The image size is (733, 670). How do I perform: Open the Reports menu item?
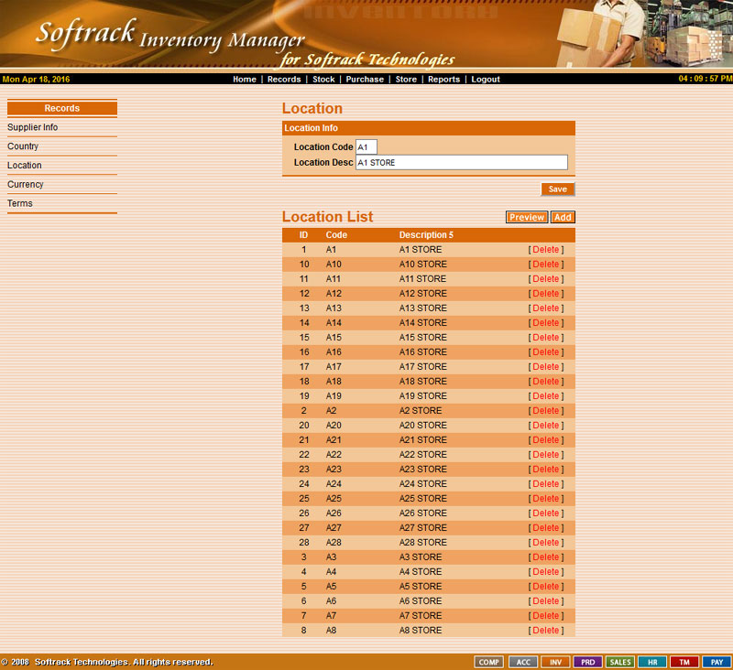(x=443, y=80)
